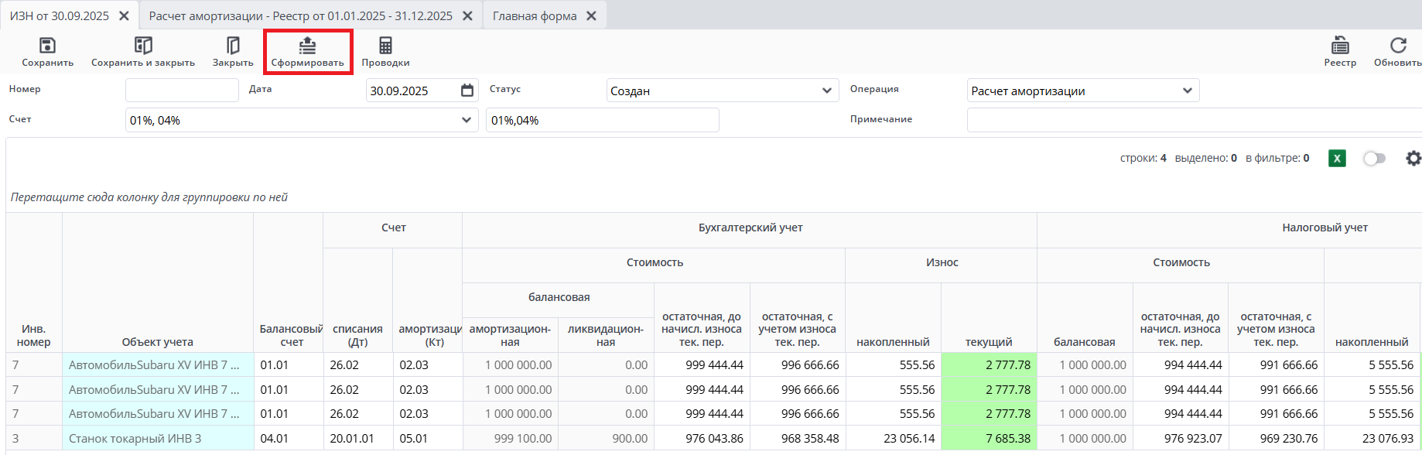
Task: Click Сохранить и закрыть toolbar icon
Action: pos(143,46)
